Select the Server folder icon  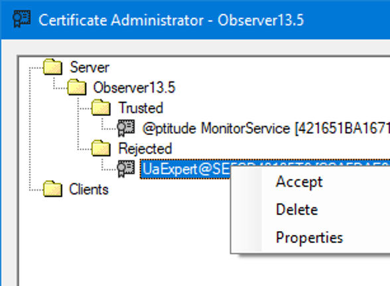pyautogui.click(x=52, y=67)
